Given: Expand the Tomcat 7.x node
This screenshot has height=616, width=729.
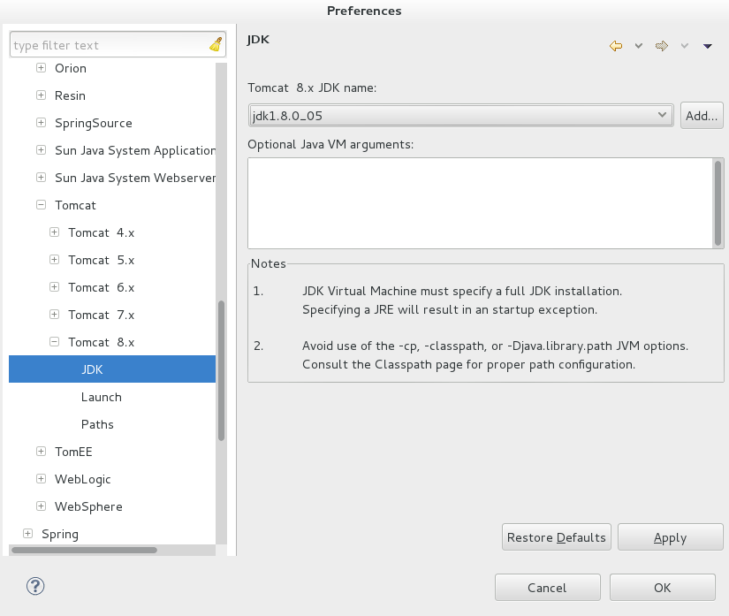Looking at the screenshot, I should pyautogui.click(x=55, y=315).
